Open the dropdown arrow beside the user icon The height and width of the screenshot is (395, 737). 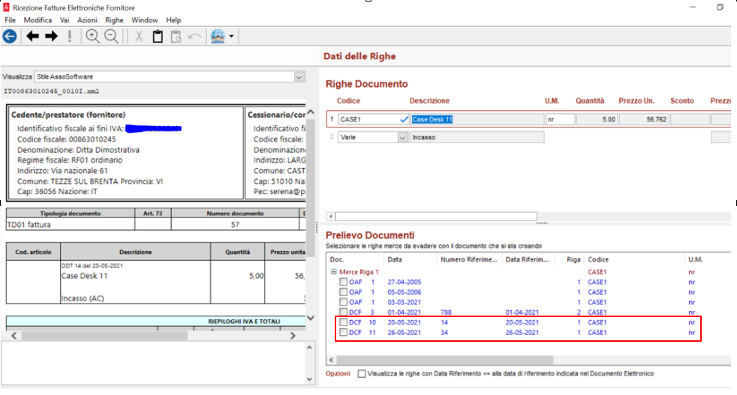coord(231,36)
